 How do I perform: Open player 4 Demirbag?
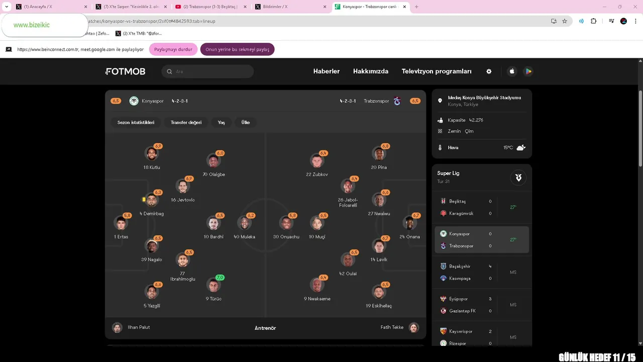[x=152, y=204]
